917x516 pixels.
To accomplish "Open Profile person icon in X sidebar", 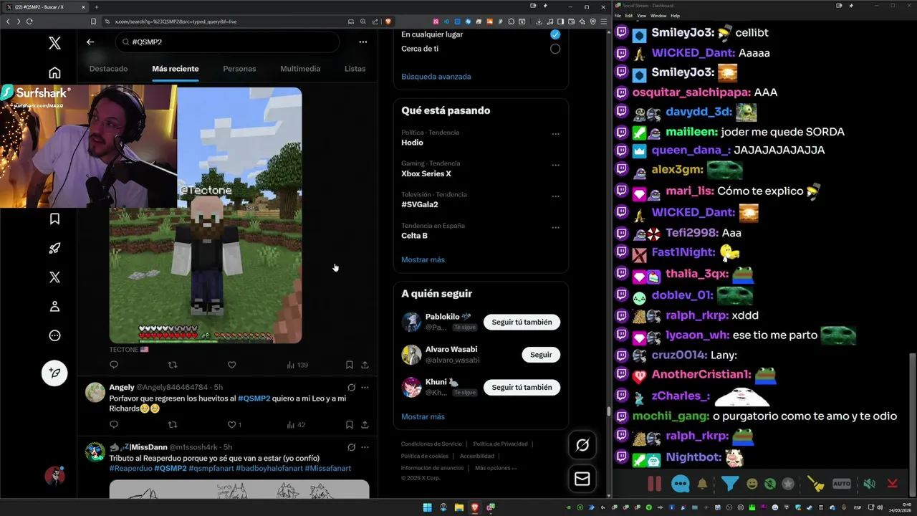I will tap(54, 306).
